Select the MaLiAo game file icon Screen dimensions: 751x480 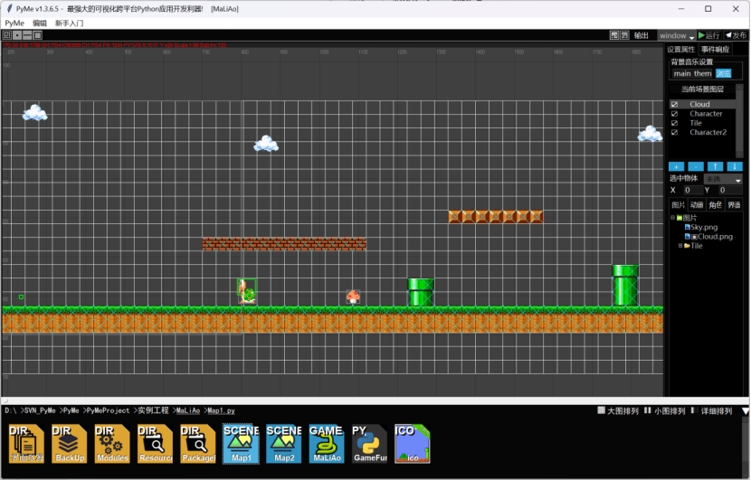327,444
